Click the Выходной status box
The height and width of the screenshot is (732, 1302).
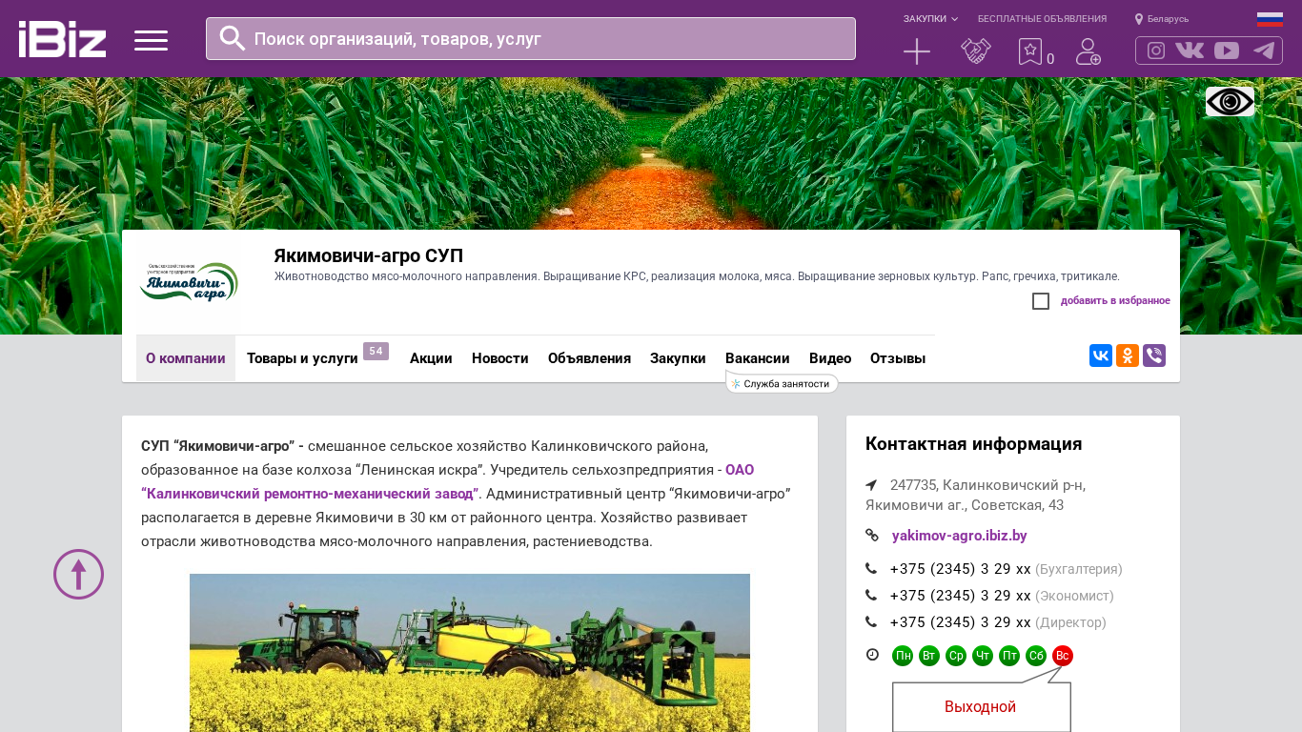click(x=981, y=707)
